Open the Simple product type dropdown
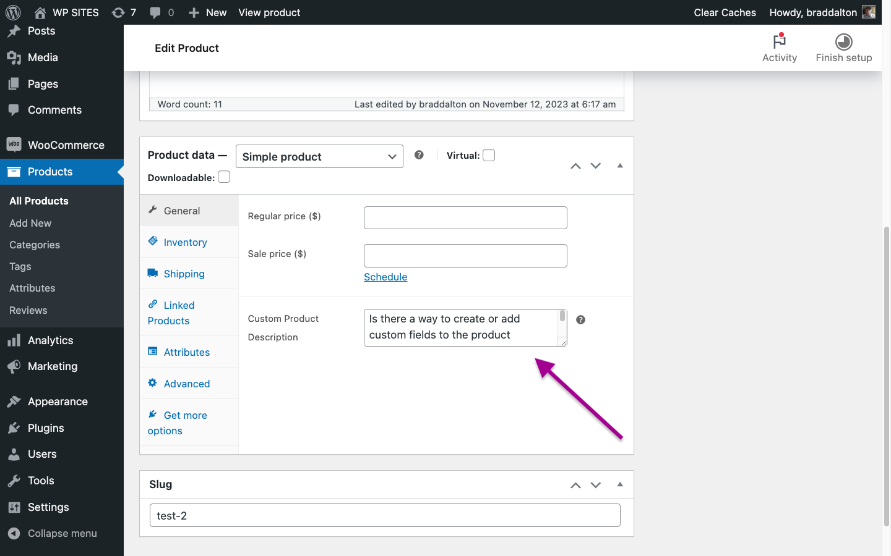 [319, 156]
